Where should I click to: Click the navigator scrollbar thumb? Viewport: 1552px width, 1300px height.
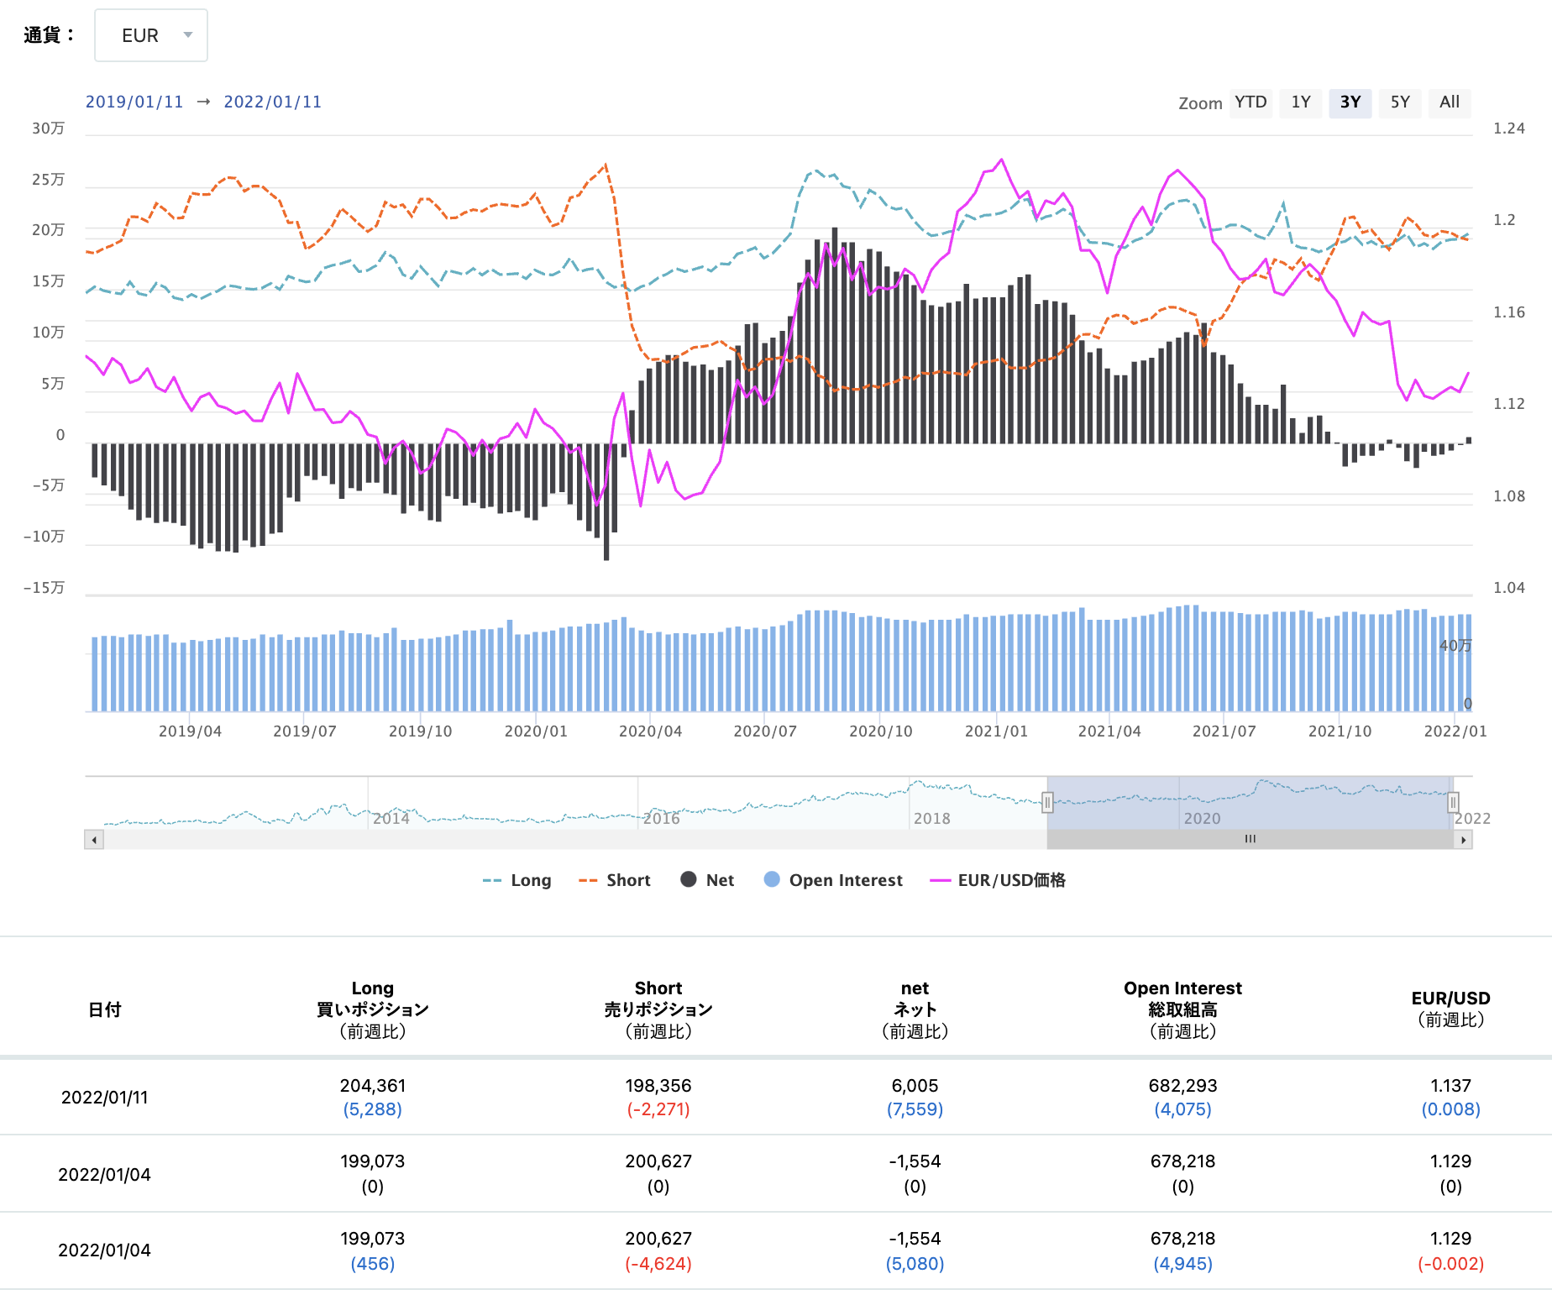[x=1251, y=840]
